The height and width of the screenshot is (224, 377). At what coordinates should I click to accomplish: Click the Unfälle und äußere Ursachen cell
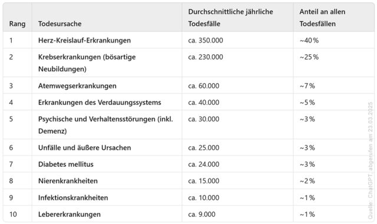point(85,147)
